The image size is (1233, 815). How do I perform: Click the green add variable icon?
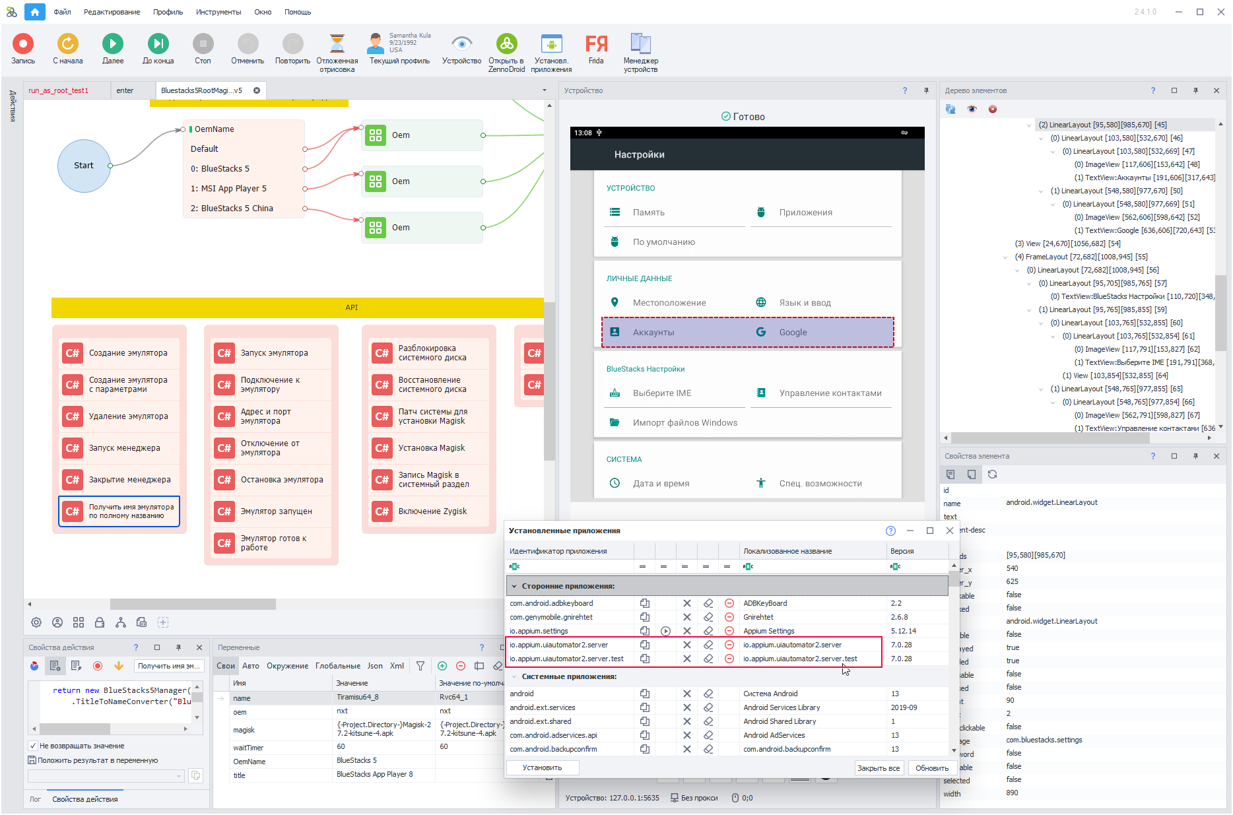click(442, 666)
